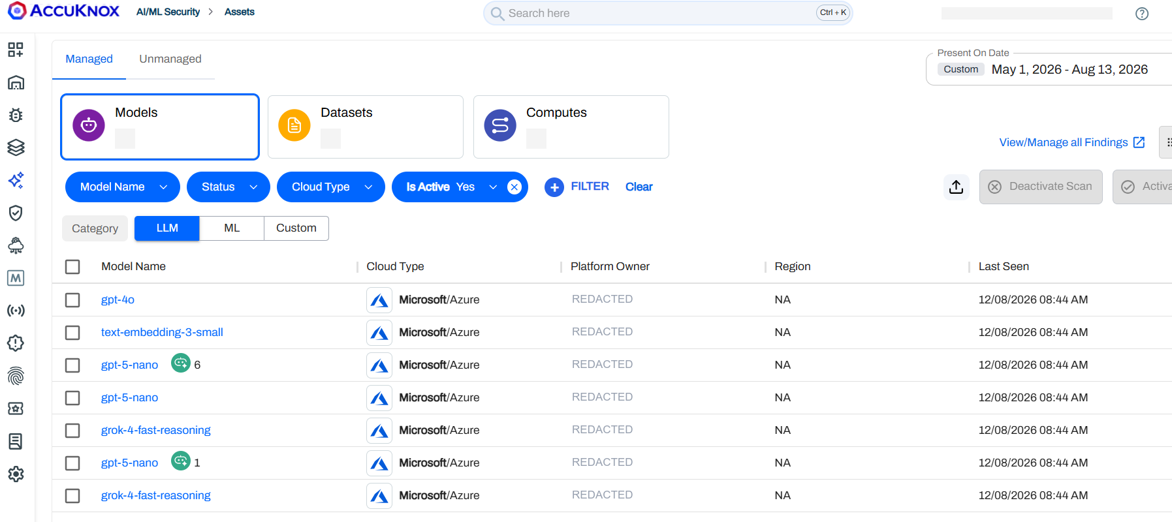This screenshot has height=522, width=1172.
Task: Open the help question mark icon
Action: point(1142,14)
